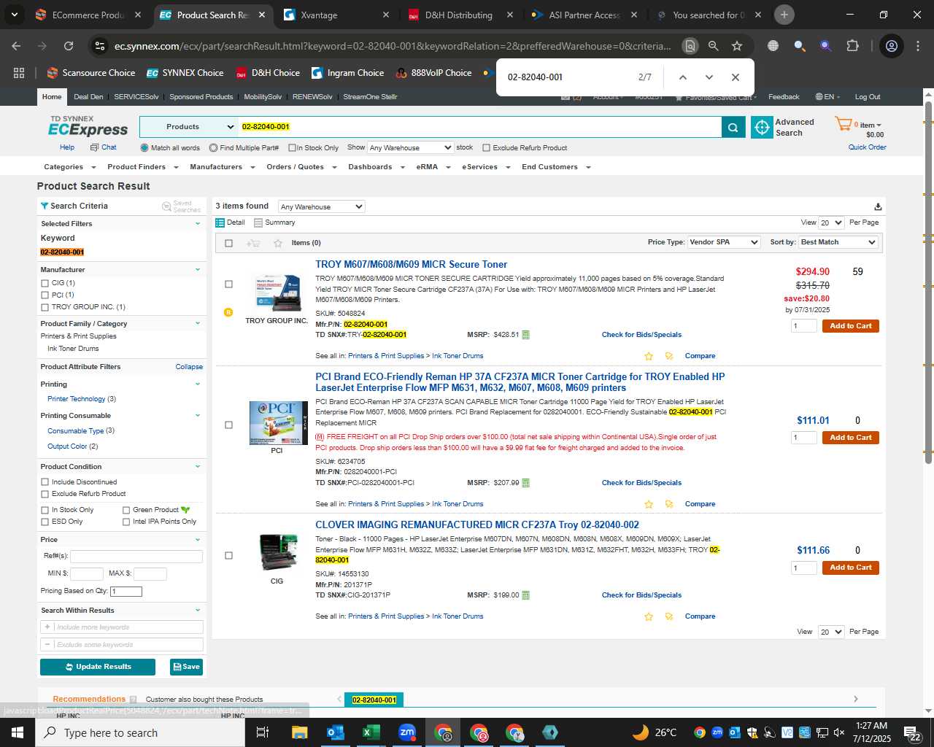Check Green Product filter
934x747 pixels.
tap(126, 510)
